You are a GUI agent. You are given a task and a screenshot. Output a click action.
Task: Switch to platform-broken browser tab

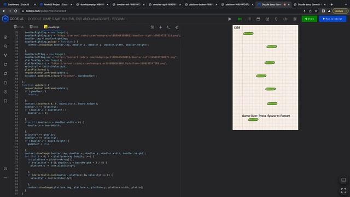(x=201, y=4)
